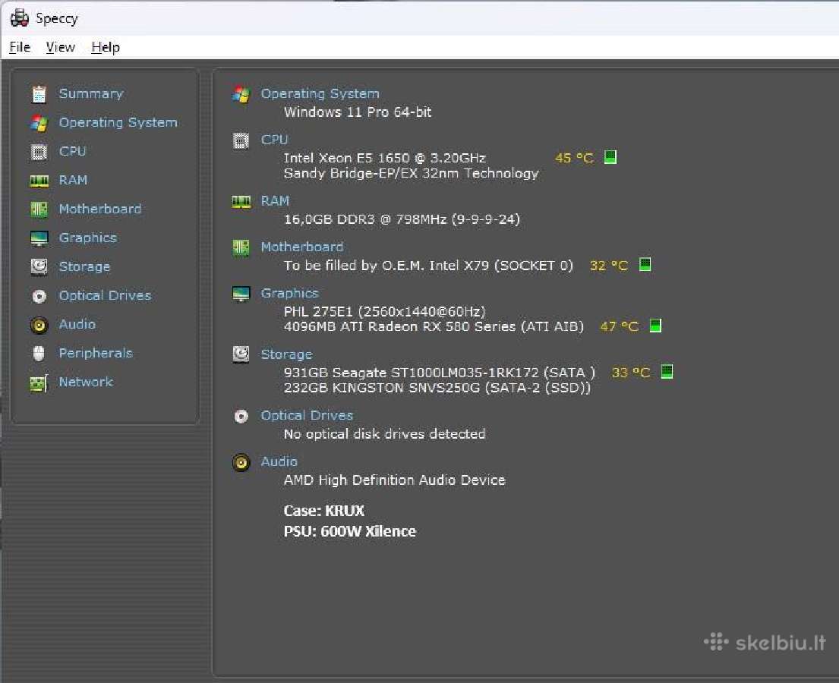Click the Storage drive icon in summary panel
839x683 pixels.
tap(241, 354)
